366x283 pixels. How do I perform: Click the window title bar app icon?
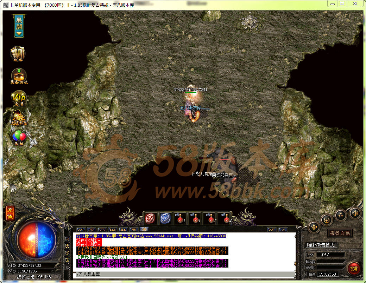(6, 5)
